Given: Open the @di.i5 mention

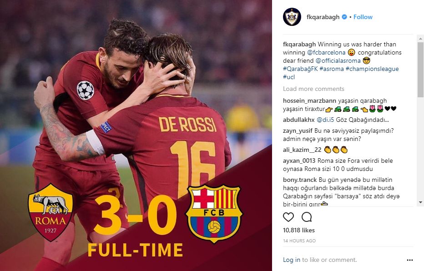Looking at the screenshot, I should pos(325,120).
